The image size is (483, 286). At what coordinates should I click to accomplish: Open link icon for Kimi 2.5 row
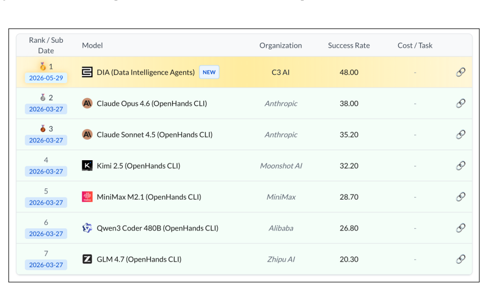pos(460,166)
